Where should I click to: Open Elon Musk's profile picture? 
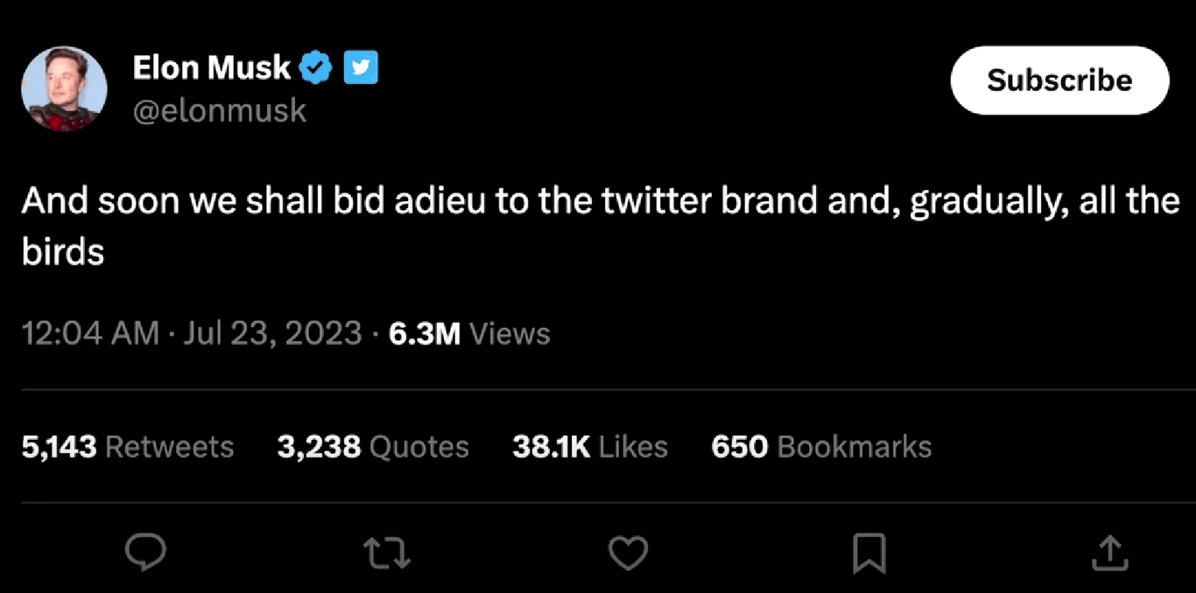point(63,87)
